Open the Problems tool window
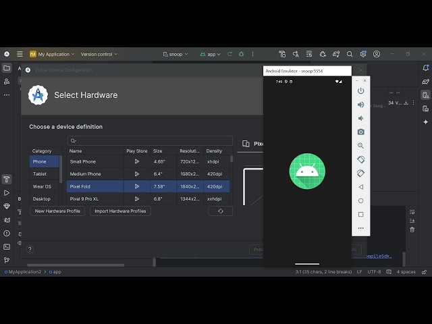The width and height of the screenshot is (432, 324). [7, 234]
